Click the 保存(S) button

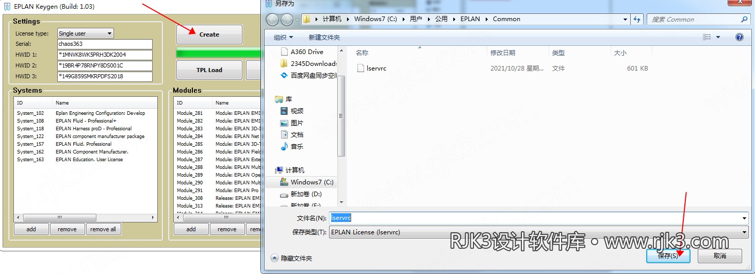[668, 255]
